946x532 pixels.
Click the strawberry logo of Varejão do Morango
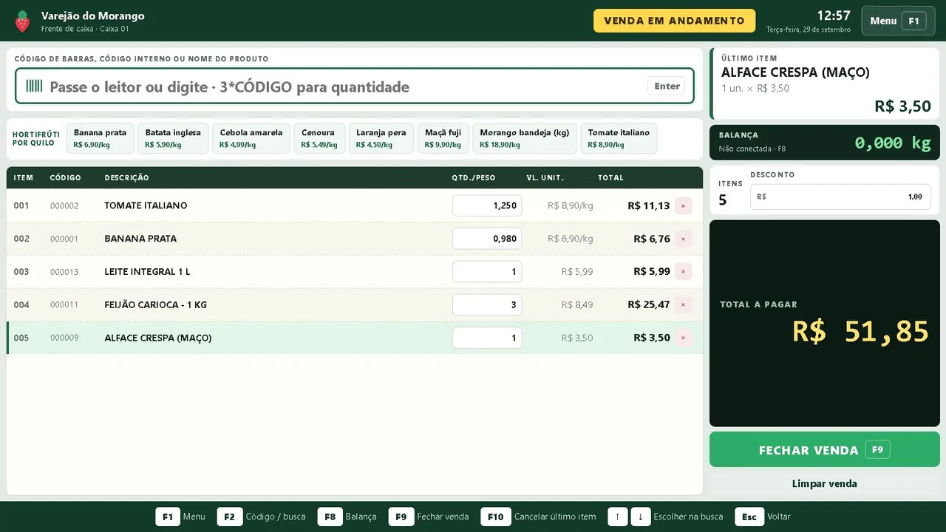point(23,21)
